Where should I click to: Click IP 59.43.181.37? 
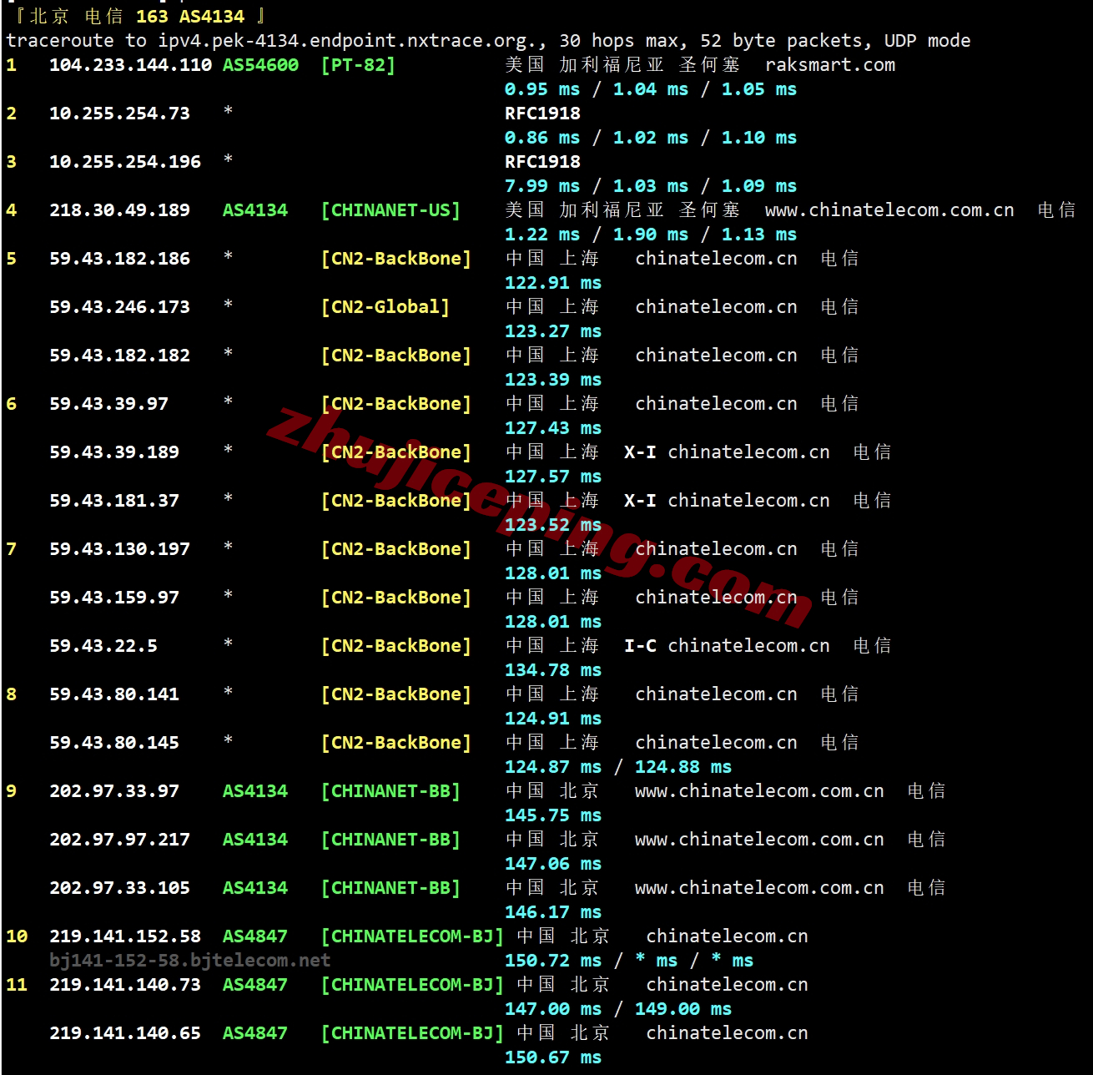click(x=114, y=501)
